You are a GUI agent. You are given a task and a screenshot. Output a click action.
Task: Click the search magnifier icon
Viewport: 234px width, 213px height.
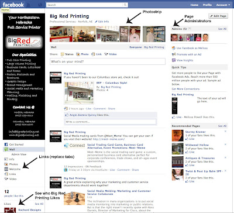click(125, 5)
